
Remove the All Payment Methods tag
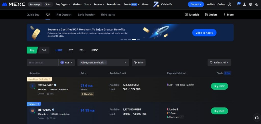[105, 62]
